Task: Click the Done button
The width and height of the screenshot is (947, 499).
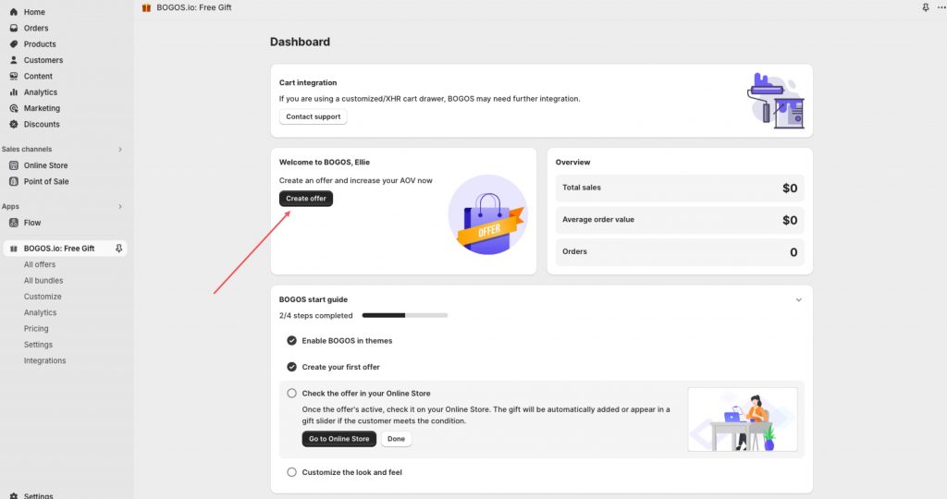Action: pyautogui.click(x=396, y=439)
